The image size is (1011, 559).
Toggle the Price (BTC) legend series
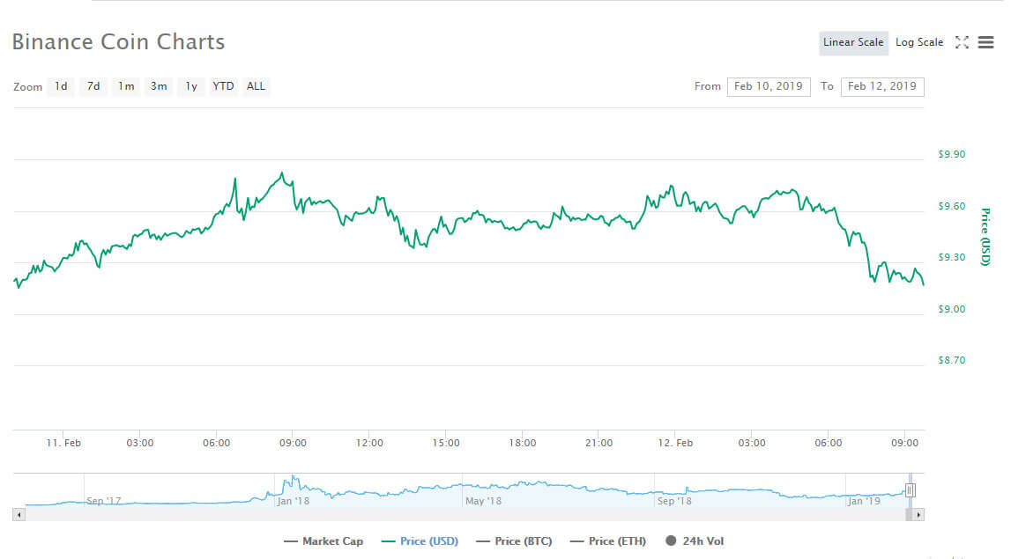click(x=514, y=541)
